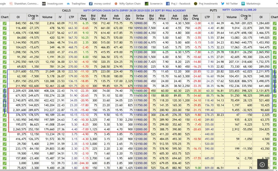The width and height of the screenshot is (278, 171).
Task: Open Calls chart icon in 12300.00 strike row
Action: [x=5, y=158]
